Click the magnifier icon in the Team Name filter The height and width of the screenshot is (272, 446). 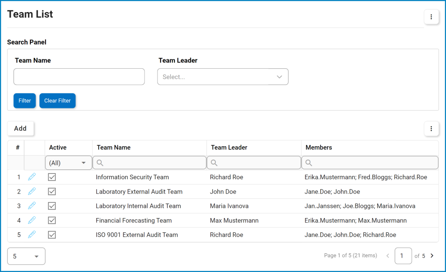[x=100, y=162]
